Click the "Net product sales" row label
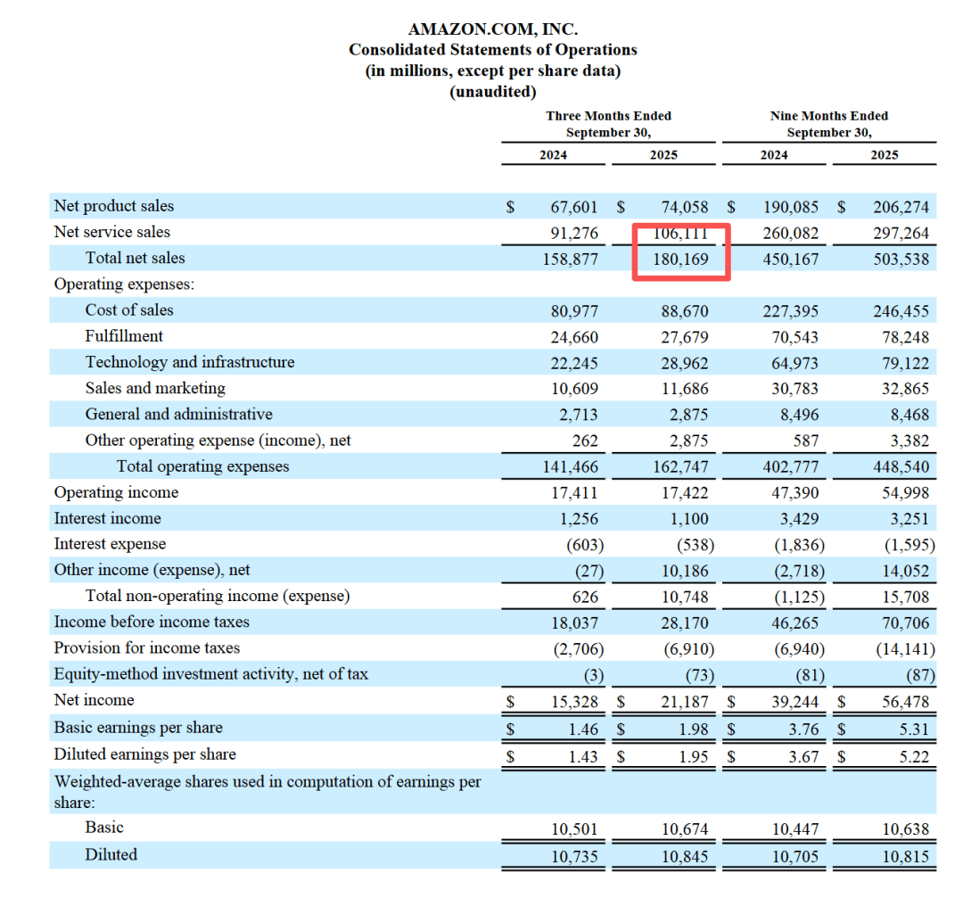 [x=114, y=206]
